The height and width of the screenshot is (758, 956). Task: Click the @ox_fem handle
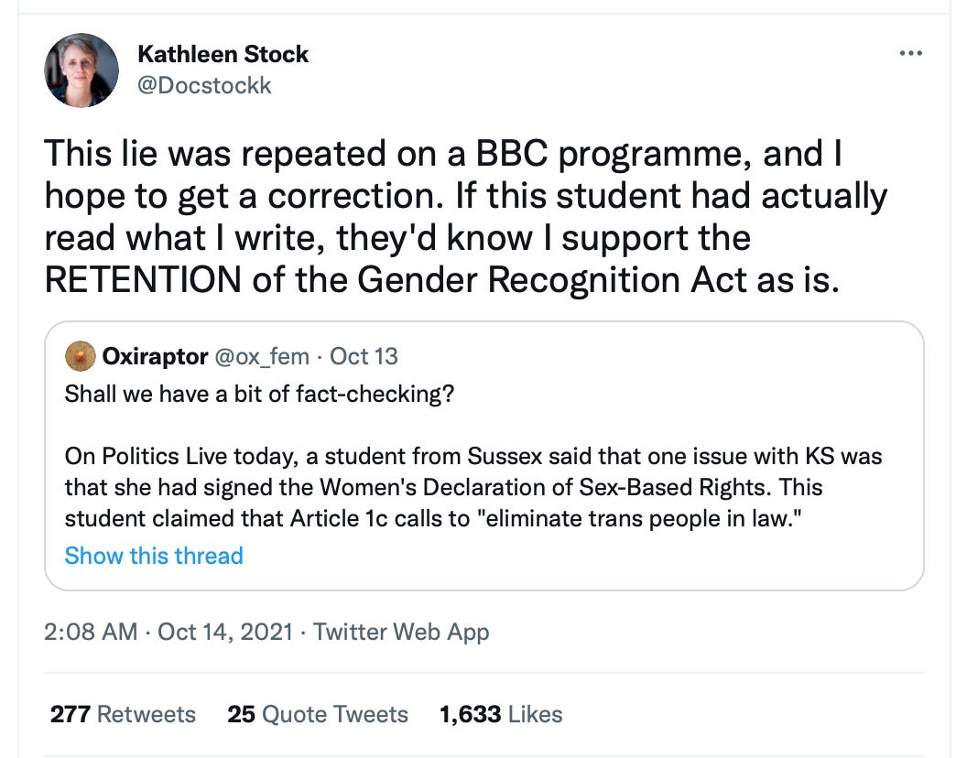[x=262, y=355]
